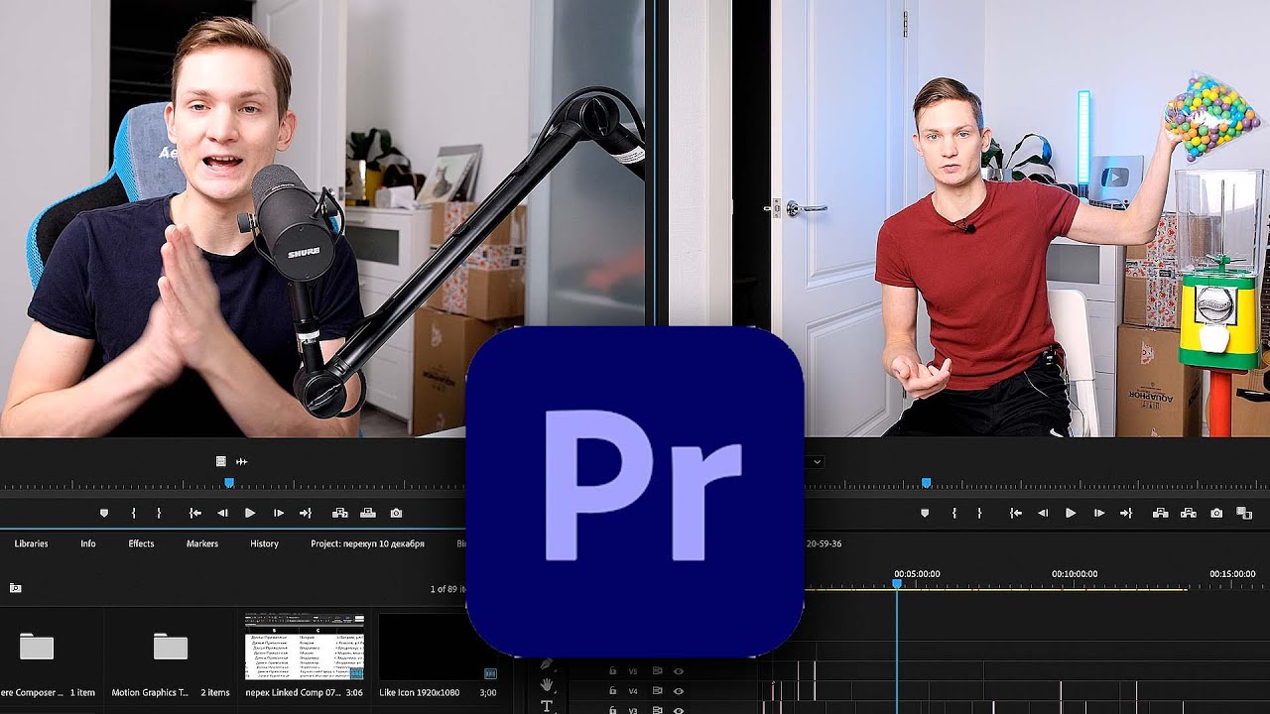This screenshot has width=1270, height=714.
Task: Play the sequence in Program monitor
Action: tap(1071, 513)
